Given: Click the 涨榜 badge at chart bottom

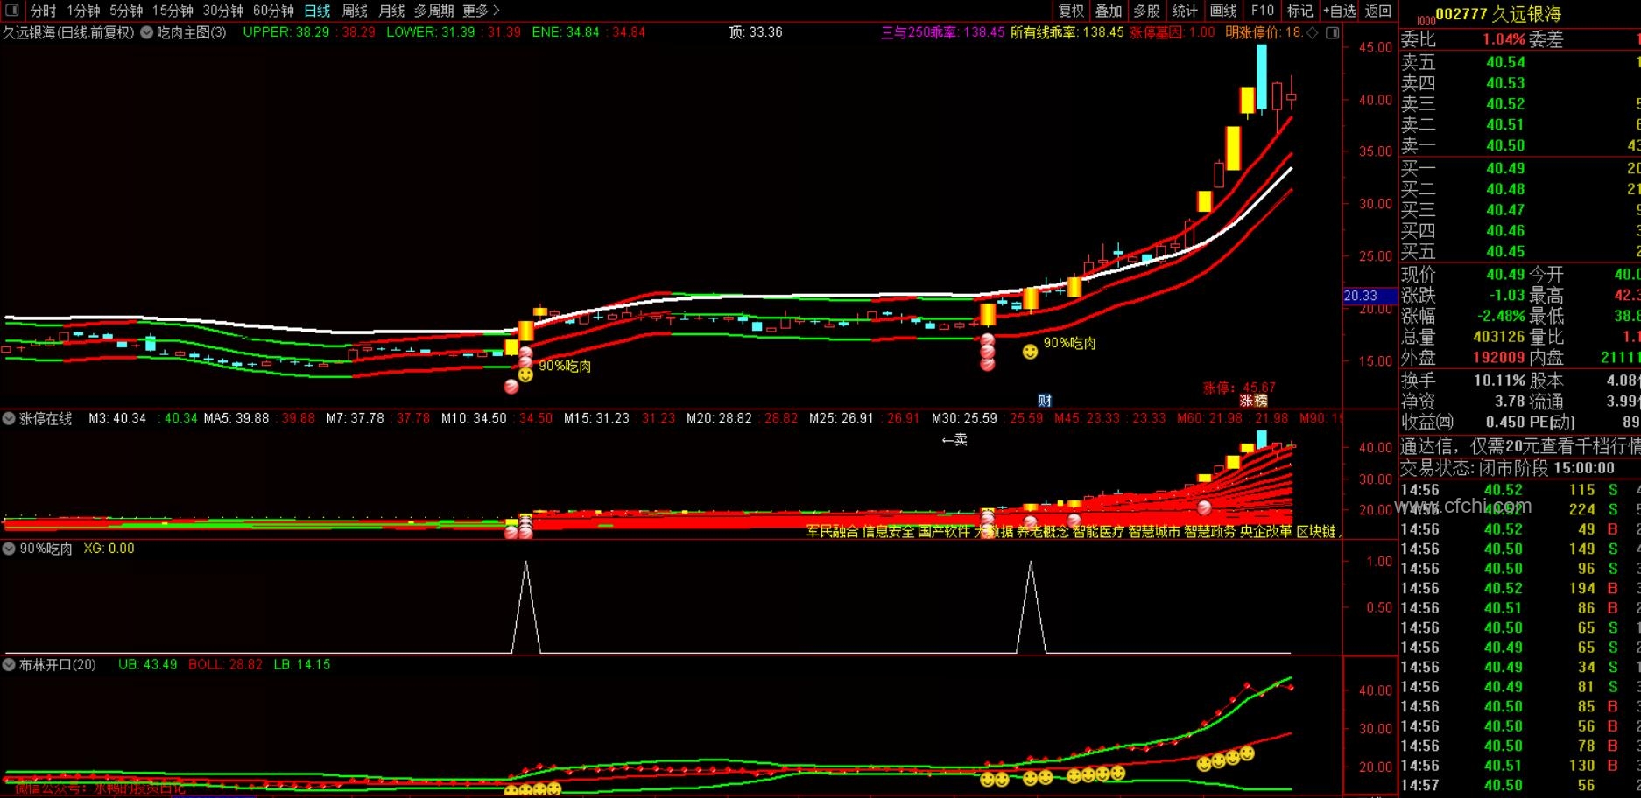Looking at the screenshot, I should (x=1253, y=401).
